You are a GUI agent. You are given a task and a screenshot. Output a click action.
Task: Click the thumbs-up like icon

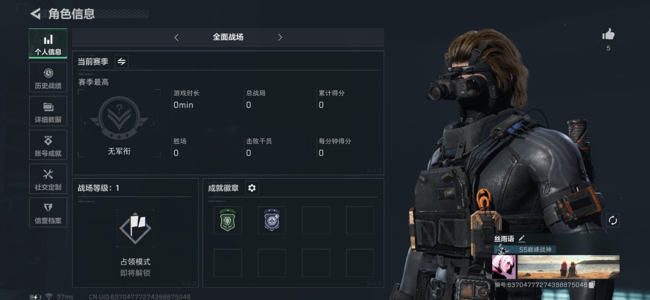(608, 34)
